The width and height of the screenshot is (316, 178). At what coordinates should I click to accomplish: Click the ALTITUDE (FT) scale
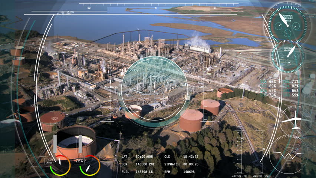(239, 152)
